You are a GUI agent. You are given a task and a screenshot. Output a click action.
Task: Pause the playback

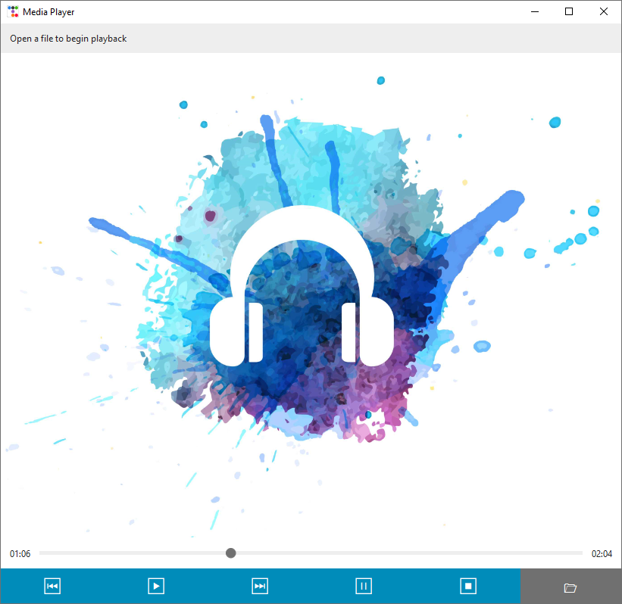(364, 586)
